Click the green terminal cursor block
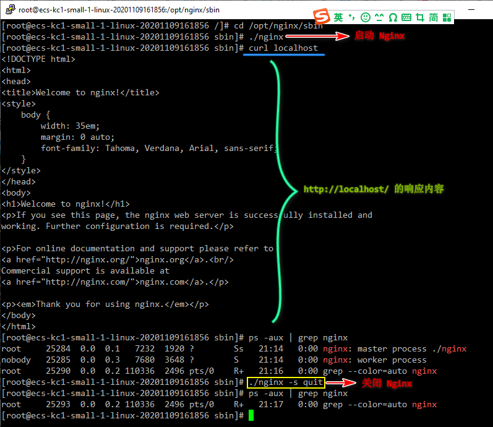This screenshot has height=427, width=493. click(x=251, y=415)
